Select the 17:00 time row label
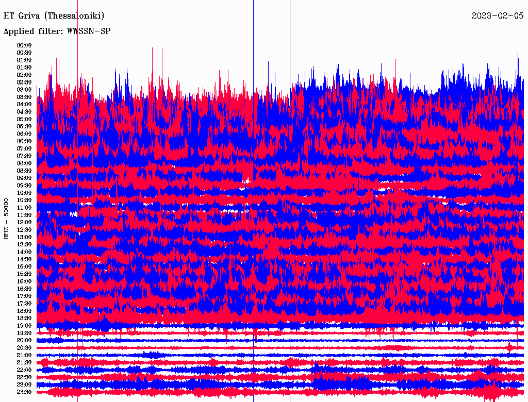 [x=24, y=296]
